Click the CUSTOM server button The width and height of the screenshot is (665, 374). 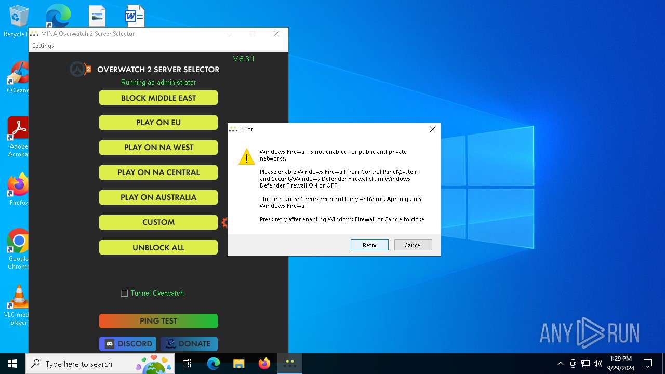pyautogui.click(x=158, y=222)
